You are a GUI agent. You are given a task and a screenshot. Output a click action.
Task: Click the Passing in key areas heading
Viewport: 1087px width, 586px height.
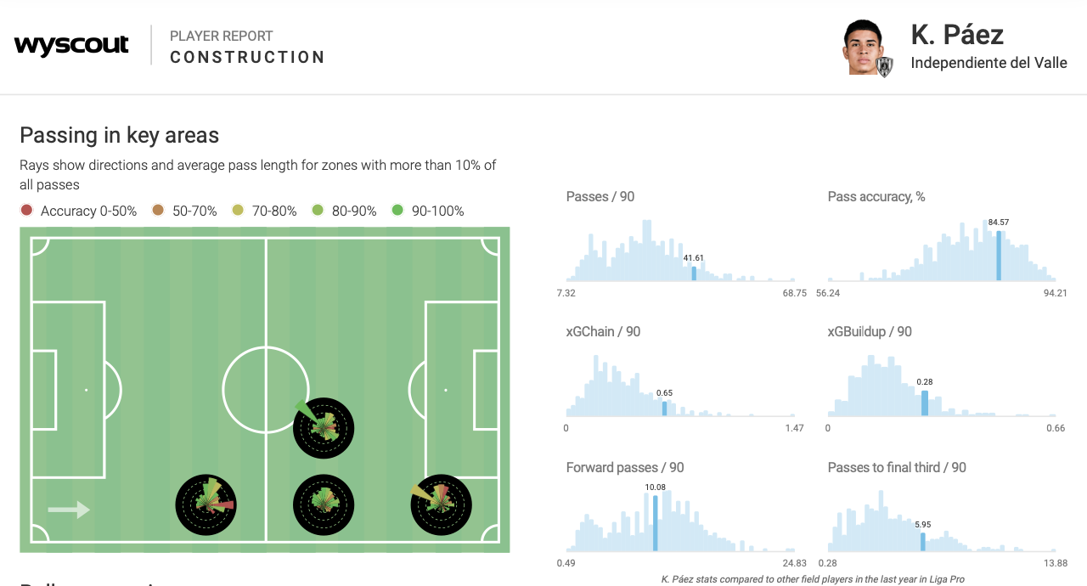tap(119, 135)
